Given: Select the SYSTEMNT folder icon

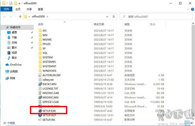Looking at the screenshot, I should click(x=40, y=66).
